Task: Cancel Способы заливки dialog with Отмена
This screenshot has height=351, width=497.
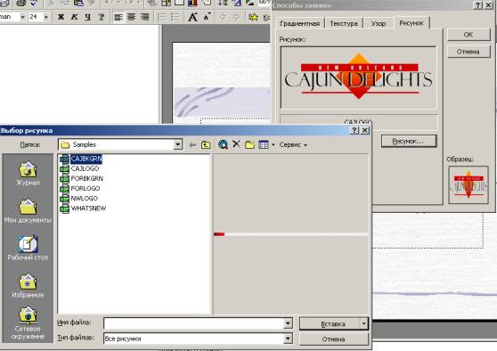Action: click(468, 52)
